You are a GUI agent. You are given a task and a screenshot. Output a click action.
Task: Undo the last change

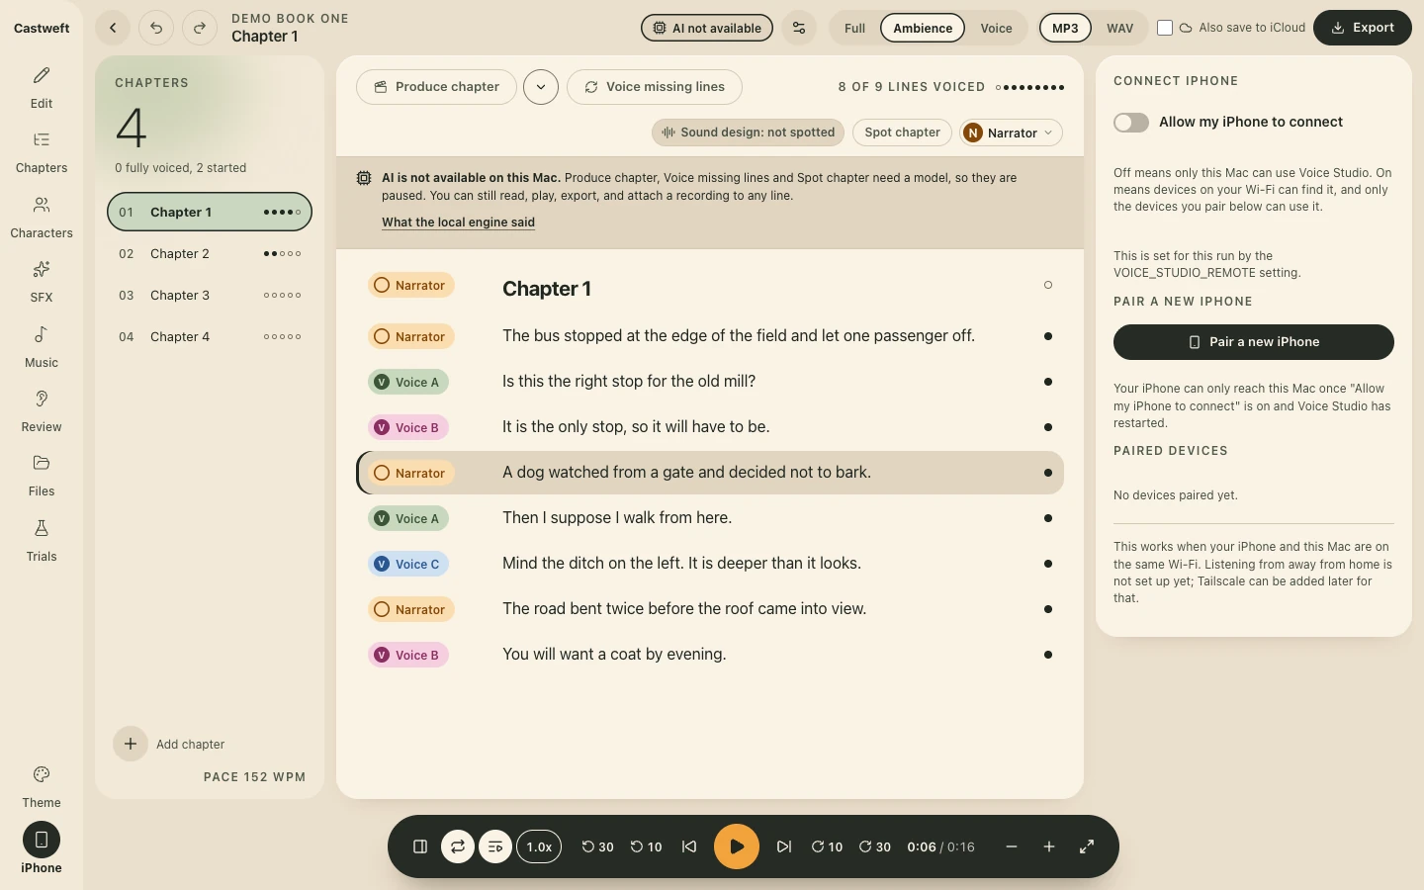coord(156,28)
